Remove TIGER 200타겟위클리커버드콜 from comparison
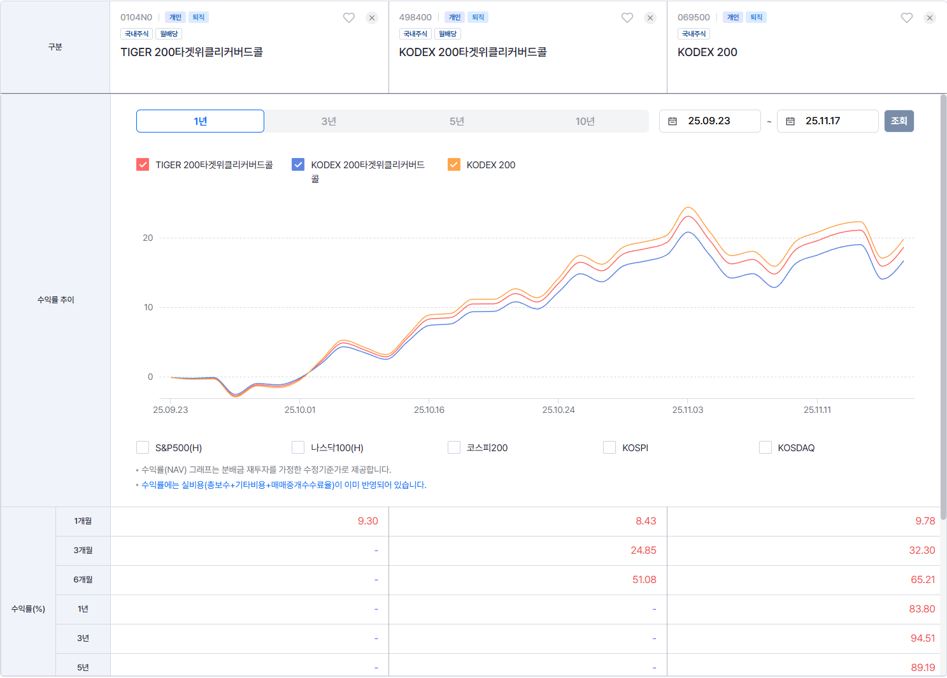The height and width of the screenshot is (678, 947). [x=372, y=18]
